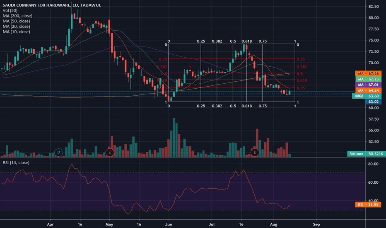386x228 pixels.
Task: Select the MA (20, close) indicator legend
Action: point(16,27)
